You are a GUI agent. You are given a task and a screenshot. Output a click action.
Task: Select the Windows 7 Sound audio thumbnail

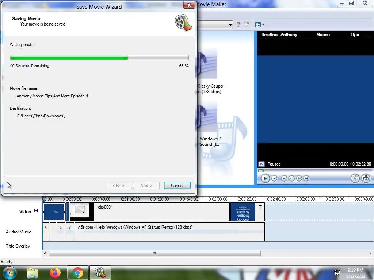(207, 117)
